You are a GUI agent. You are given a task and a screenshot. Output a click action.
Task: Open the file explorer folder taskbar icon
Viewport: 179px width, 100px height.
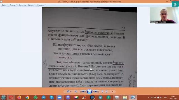(125, 97)
